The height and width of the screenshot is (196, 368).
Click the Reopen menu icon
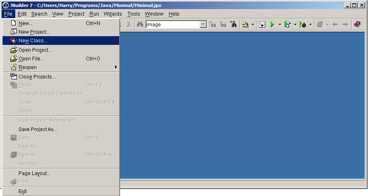point(14,67)
